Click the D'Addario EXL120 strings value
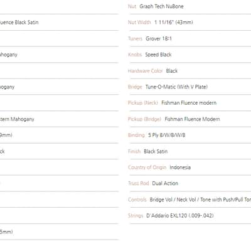251x251 pixels. click(x=180, y=216)
